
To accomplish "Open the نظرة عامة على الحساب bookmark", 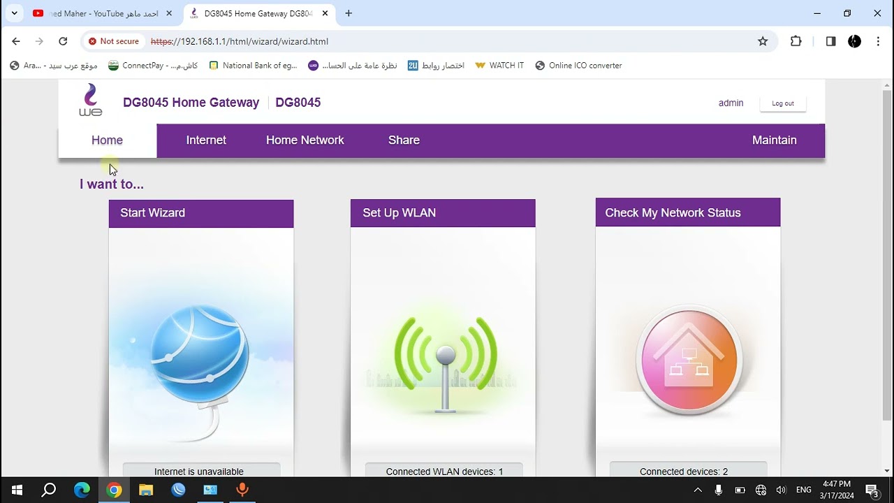I will click(353, 66).
